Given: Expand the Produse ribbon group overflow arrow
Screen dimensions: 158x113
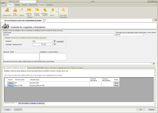Looking at the screenshot, I should click(57, 12).
